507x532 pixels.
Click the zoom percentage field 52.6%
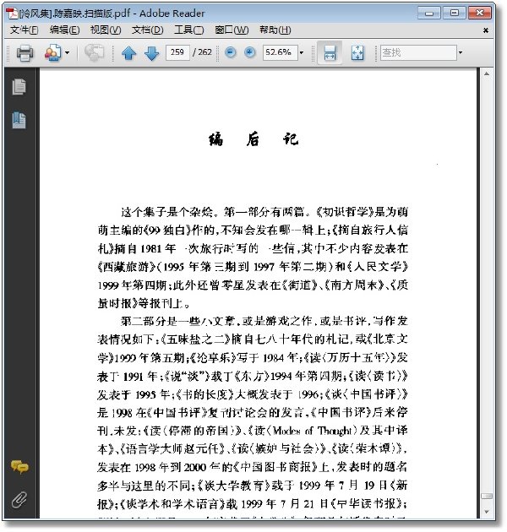(280, 52)
